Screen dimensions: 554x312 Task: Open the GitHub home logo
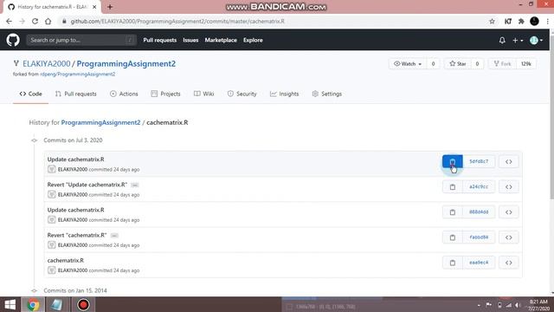[x=13, y=40]
